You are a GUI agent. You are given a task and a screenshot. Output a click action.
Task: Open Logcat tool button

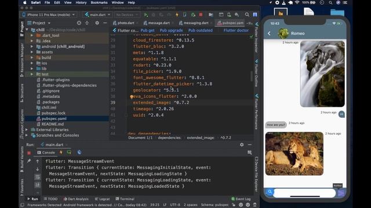102,199
